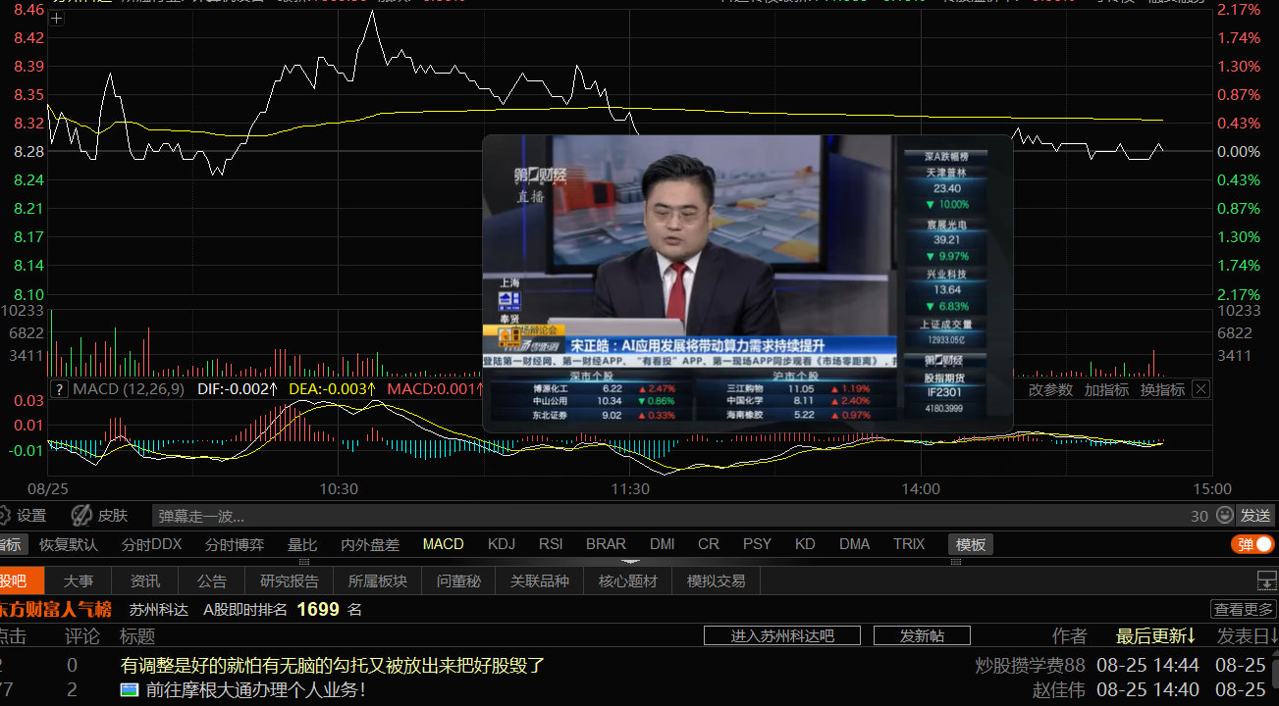Open the 模拟交易 tab
This screenshot has height=706, width=1279.
717,580
